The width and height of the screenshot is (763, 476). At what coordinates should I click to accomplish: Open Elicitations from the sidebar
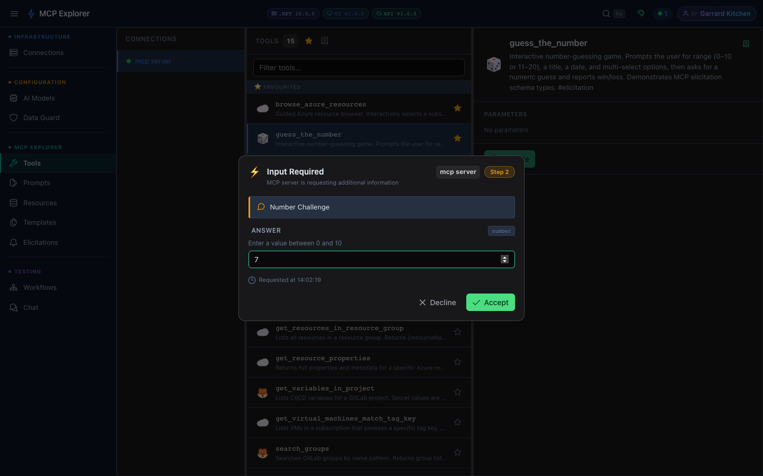click(x=40, y=243)
